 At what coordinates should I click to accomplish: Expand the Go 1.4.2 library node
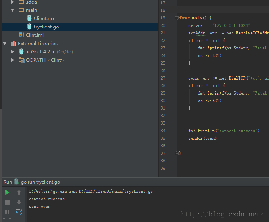click(x=13, y=52)
